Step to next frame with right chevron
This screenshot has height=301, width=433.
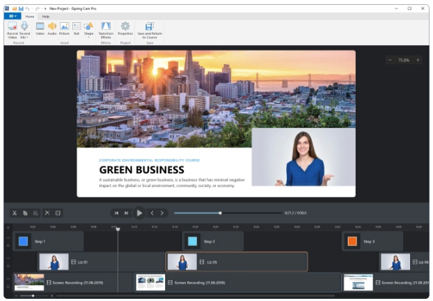(162, 213)
